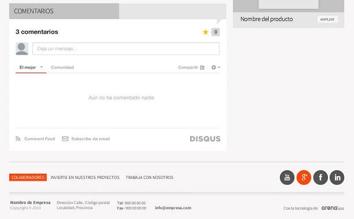Select the COLABORADORES footer menu item
Image resolution: width=354 pixels, height=219 pixels.
pos(28,177)
